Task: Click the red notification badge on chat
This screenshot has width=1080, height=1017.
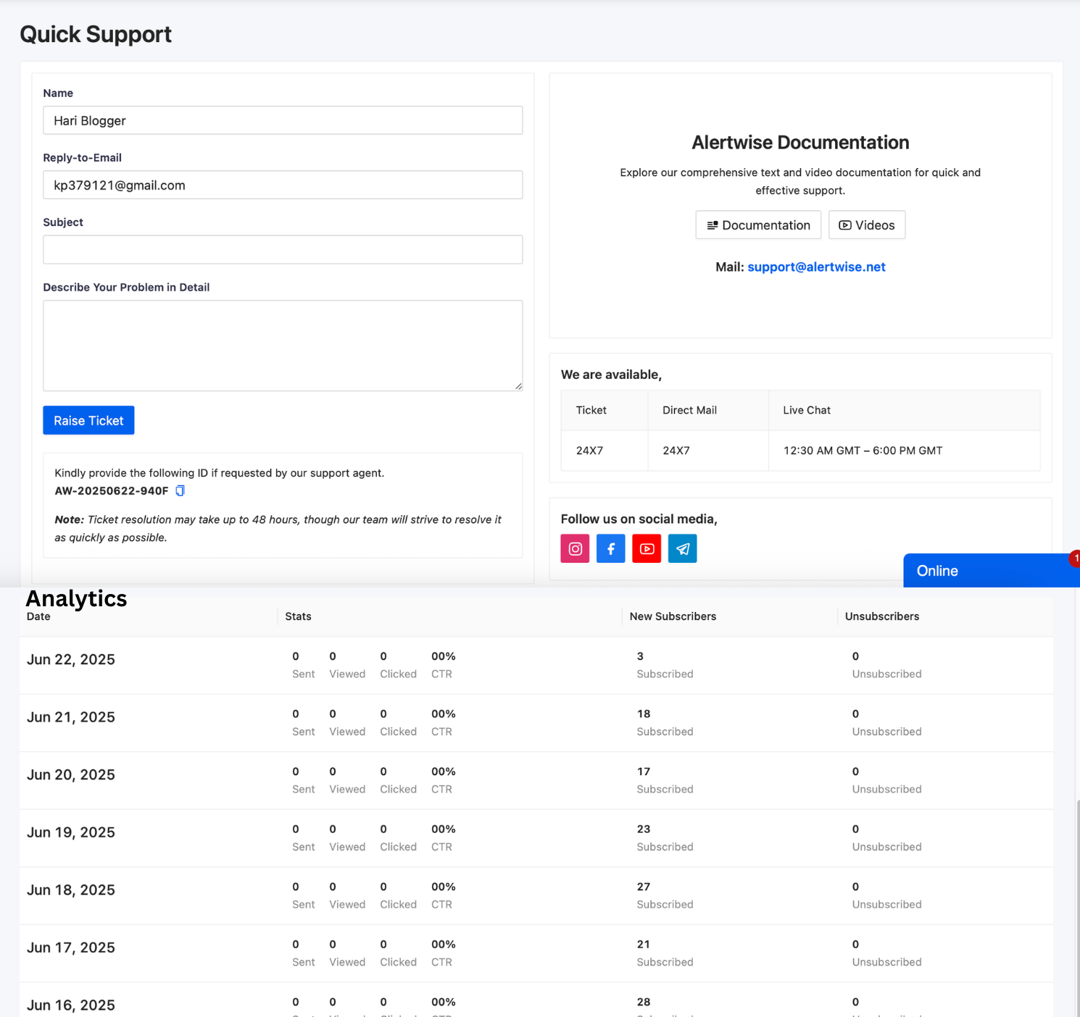Action: point(1075,558)
